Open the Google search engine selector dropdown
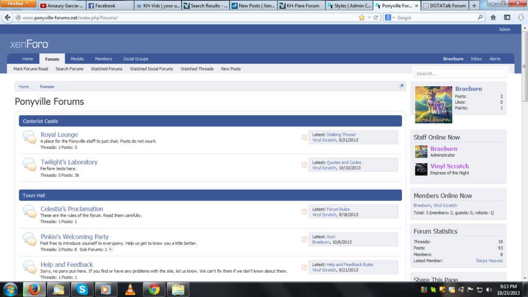Viewport: 528px width, 297px height. point(390,18)
